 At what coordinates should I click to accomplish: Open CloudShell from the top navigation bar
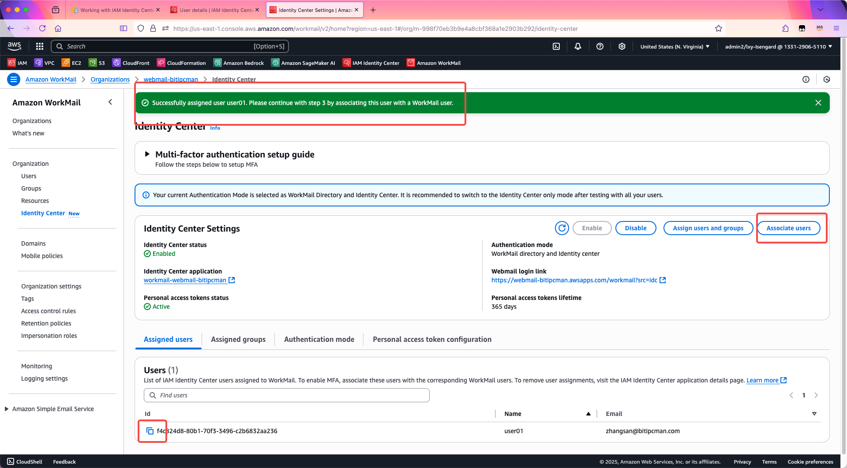(556, 46)
